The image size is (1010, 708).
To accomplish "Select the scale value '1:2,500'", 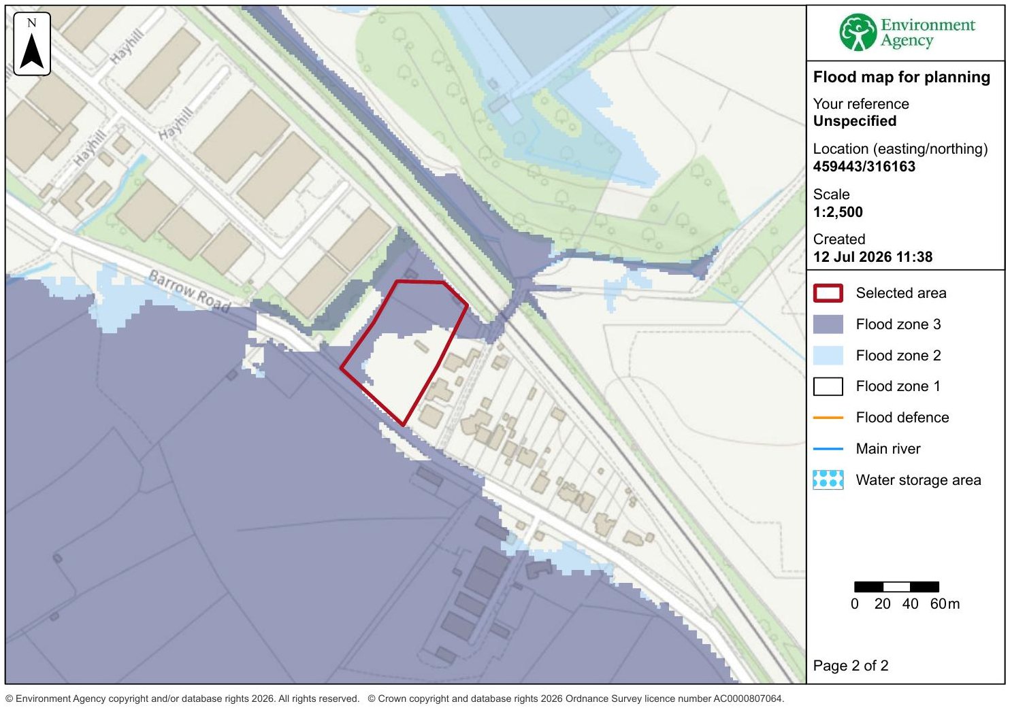I will (x=838, y=212).
